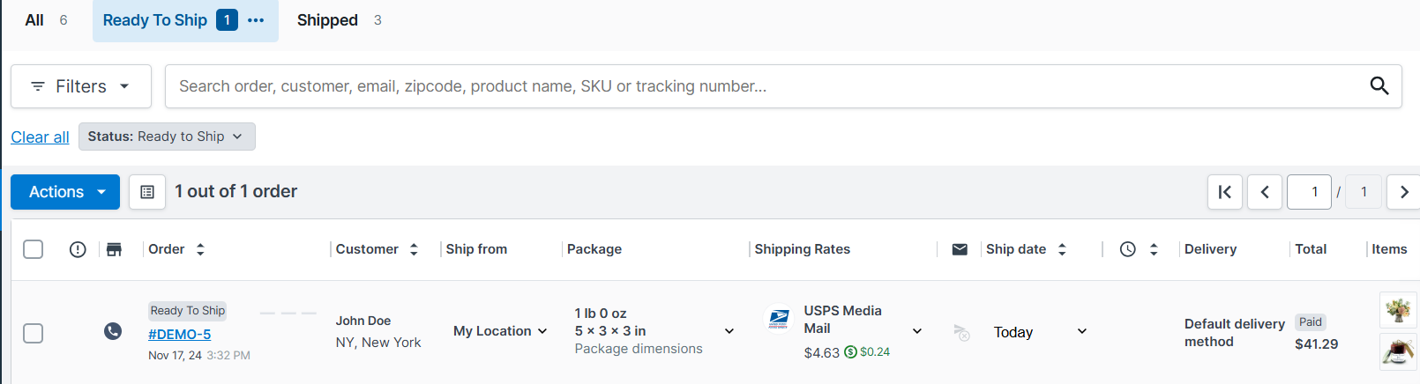1420x384 pixels.
Task: Switch to the Shipped tab
Action: [339, 20]
